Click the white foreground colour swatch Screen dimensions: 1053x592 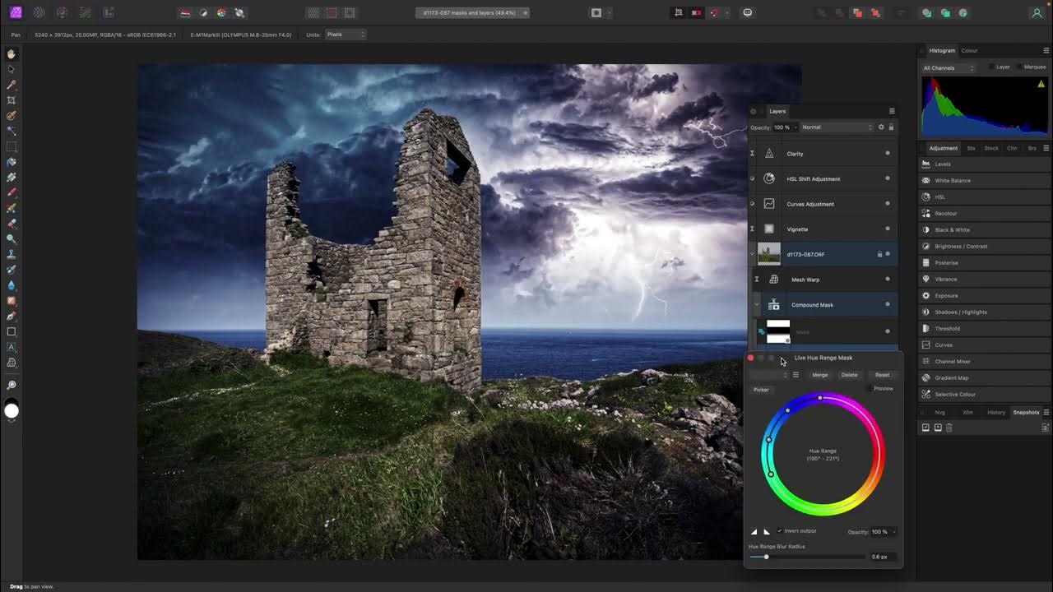pos(12,410)
